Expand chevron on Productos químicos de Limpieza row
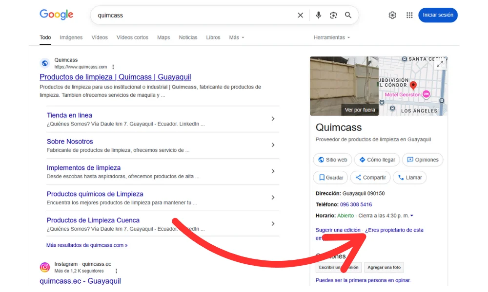 pos(273,198)
